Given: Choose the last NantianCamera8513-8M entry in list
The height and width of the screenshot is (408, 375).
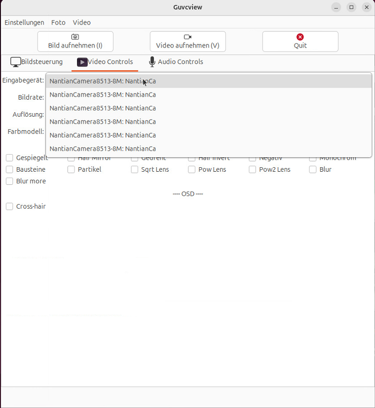Looking at the screenshot, I should point(208,149).
